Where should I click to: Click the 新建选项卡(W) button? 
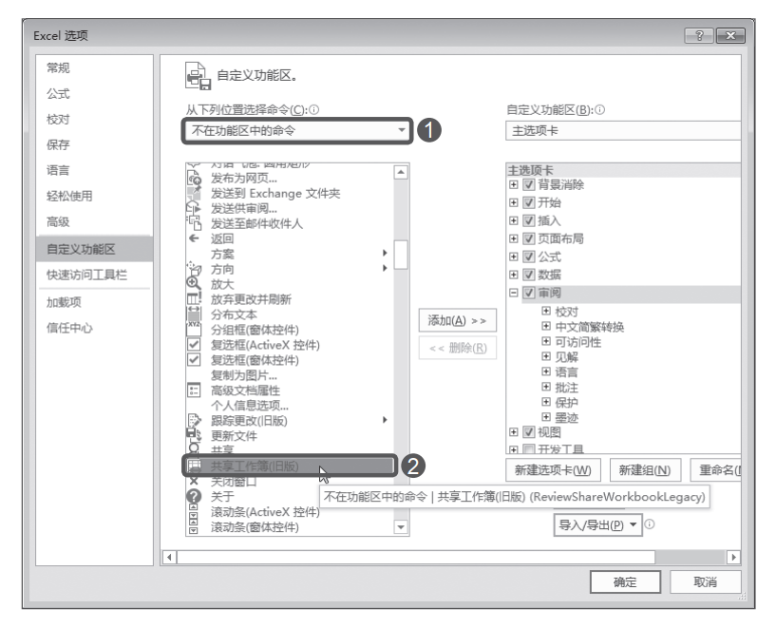553,470
